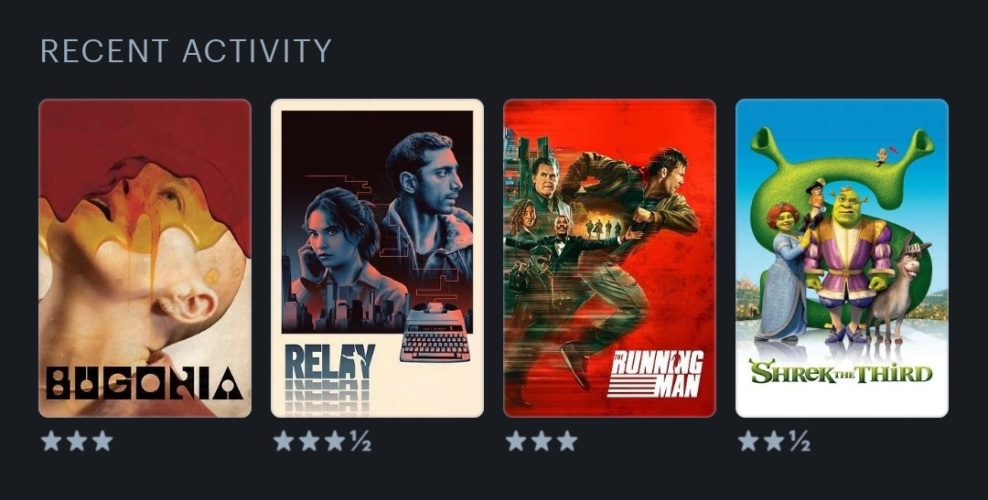Click the Bugonia title lettering on poster
The image size is (988, 500).
pyautogui.click(x=145, y=384)
